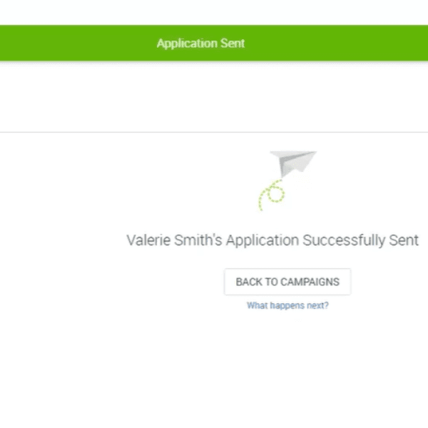Click the word 'Sent' ending the confirmation message
Screen dimensions: 428x428
click(x=404, y=240)
